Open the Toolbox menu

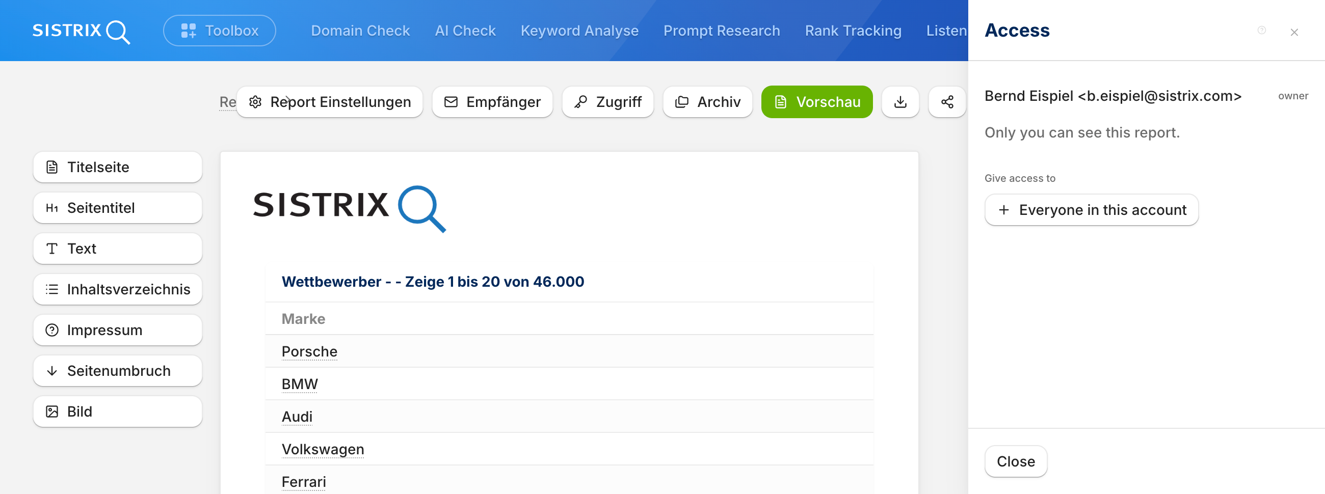coord(220,31)
